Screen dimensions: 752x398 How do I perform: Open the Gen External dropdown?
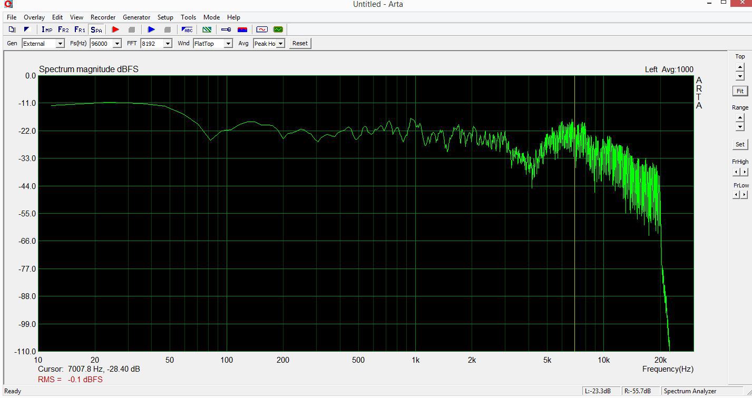click(43, 44)
